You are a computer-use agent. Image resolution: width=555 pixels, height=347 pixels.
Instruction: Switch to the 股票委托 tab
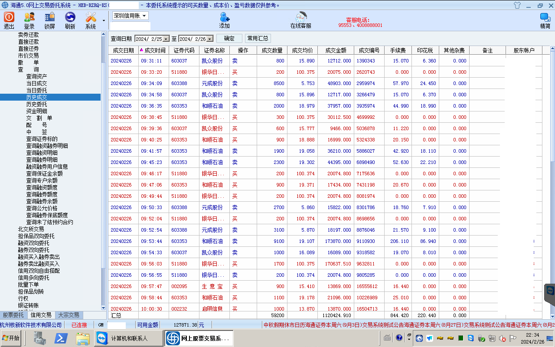coord(13,315)
